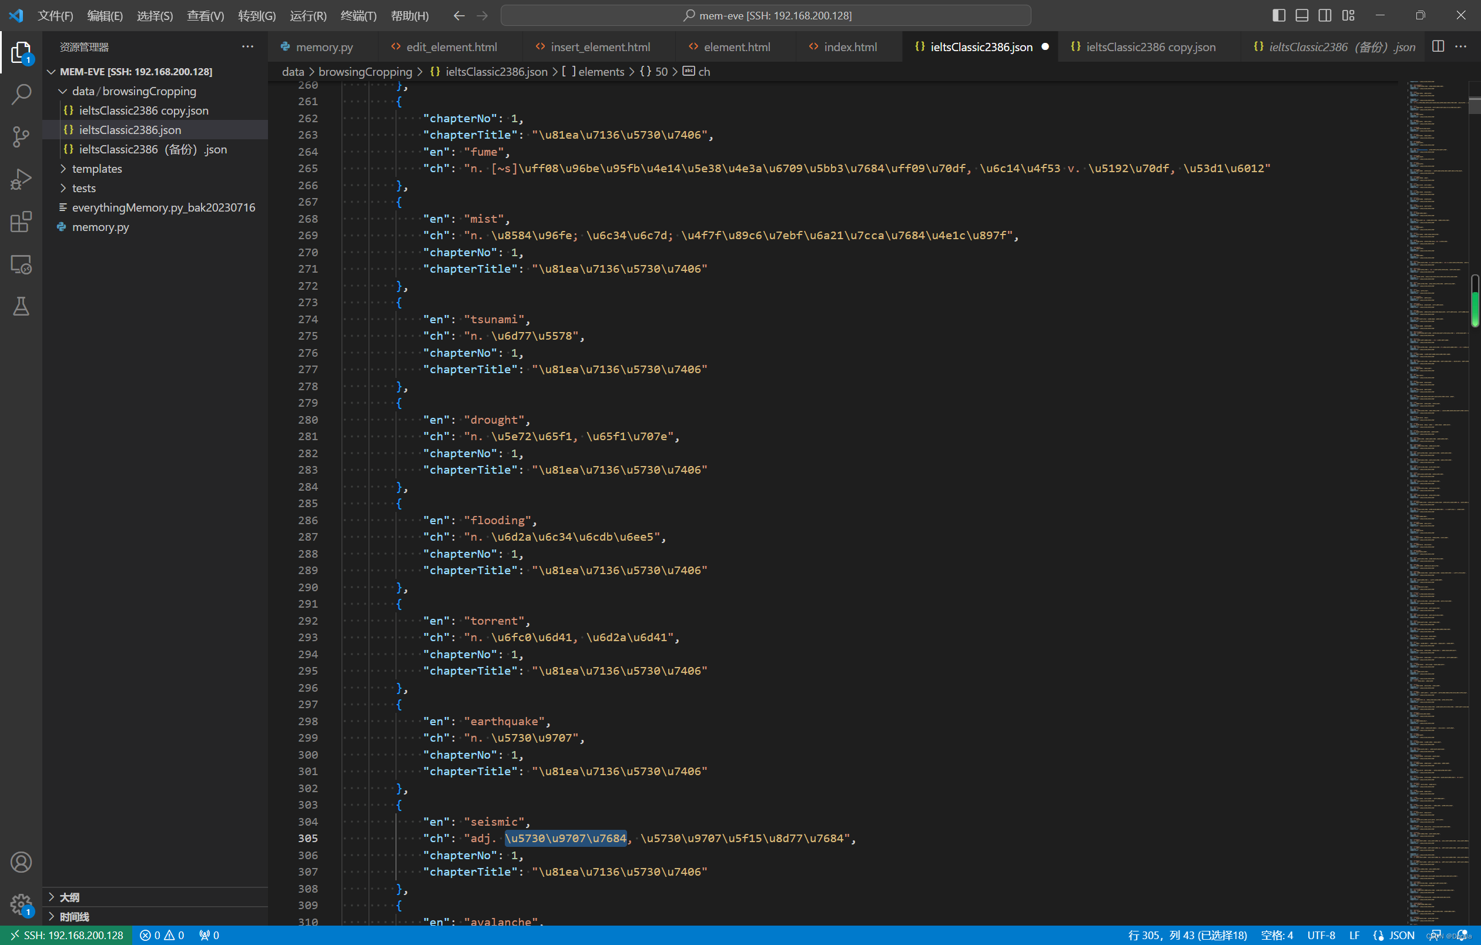Viewport: 1481px width, 945px height.
Task: Open the Search view
Action: [21, 94]
